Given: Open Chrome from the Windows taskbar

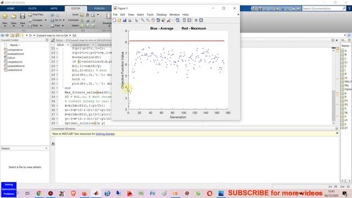Looking at the screenshot, I should (x=39, y=193).
